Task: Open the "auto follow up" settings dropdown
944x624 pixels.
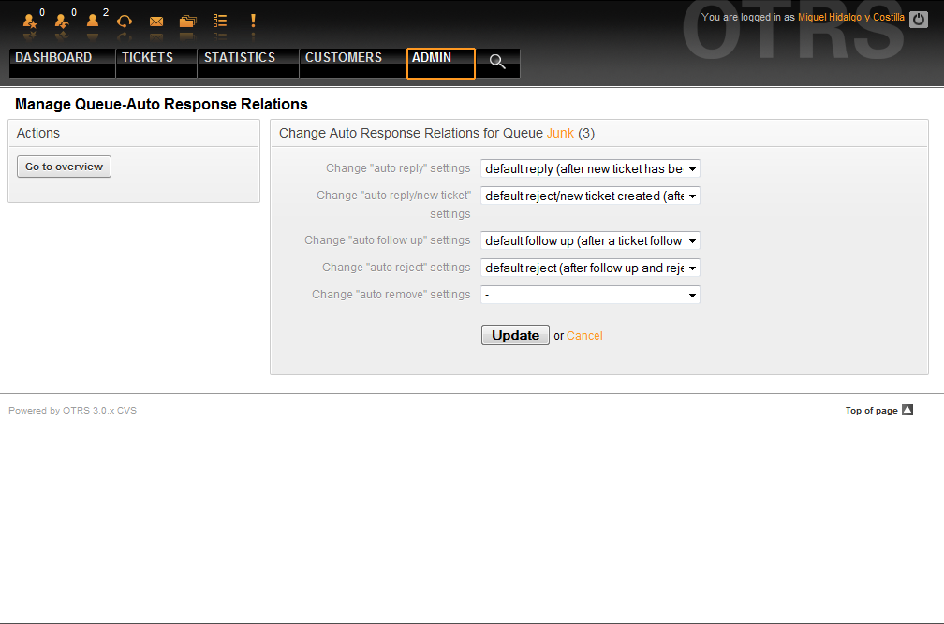Action: pos(590,241)
